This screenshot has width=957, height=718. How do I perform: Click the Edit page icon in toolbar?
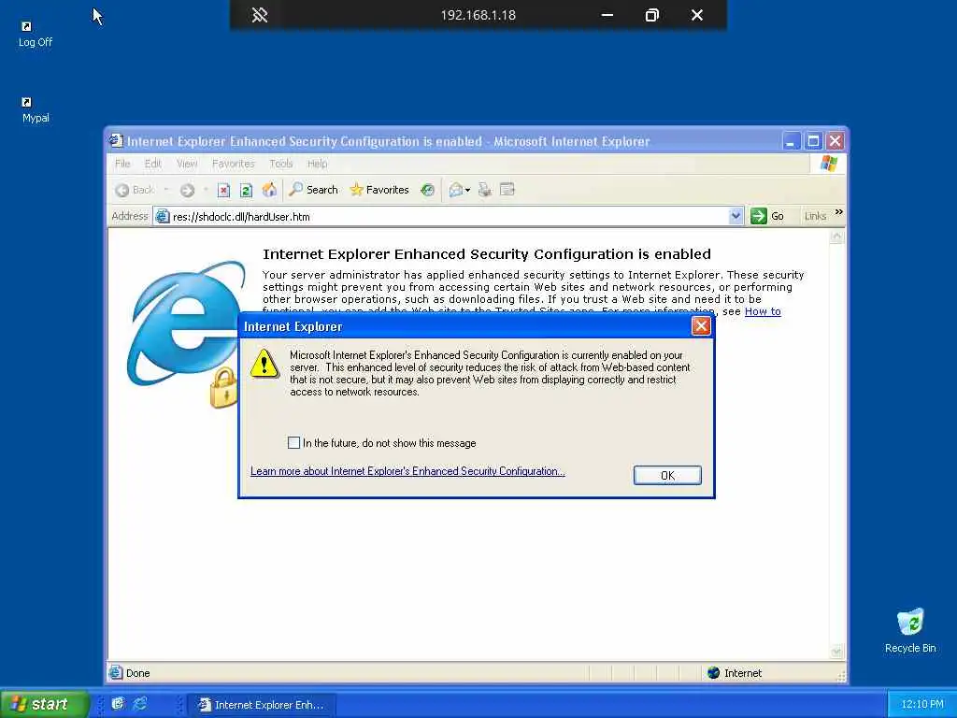[507, 190]
